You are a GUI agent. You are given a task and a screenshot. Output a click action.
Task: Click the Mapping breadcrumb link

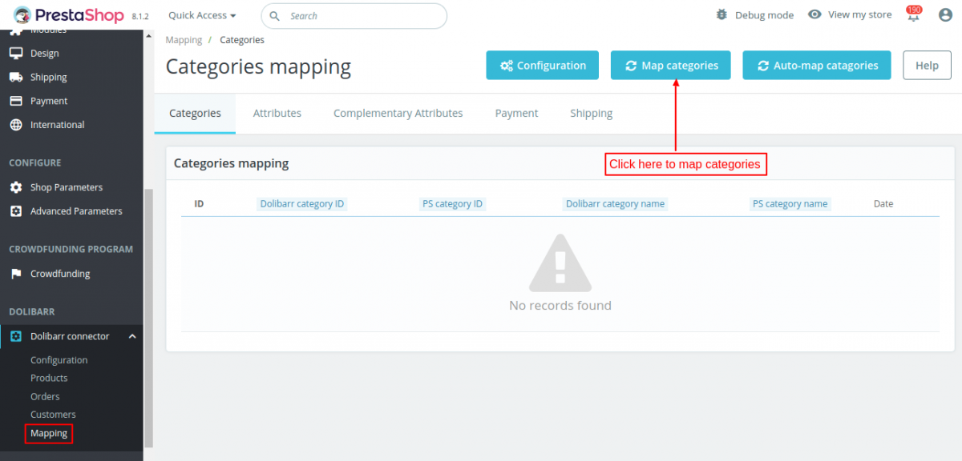184,40
